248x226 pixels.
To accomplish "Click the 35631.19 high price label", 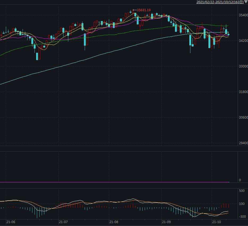I will coord(144,10).
